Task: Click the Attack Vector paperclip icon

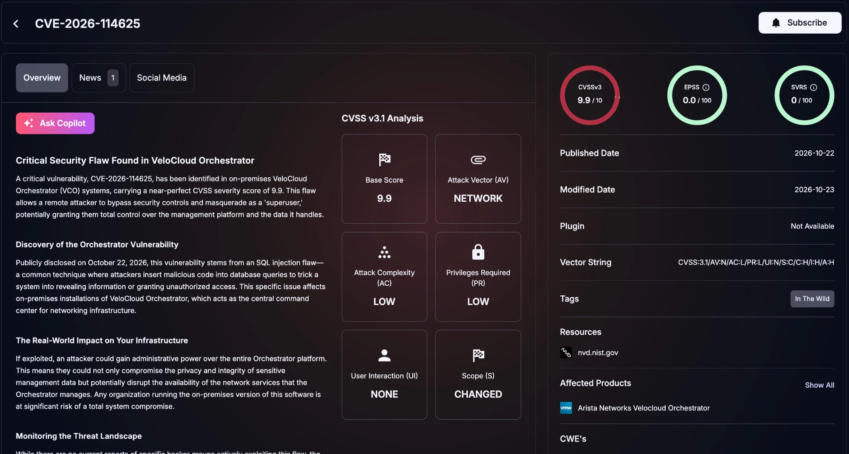Action: tap(478, 159)
